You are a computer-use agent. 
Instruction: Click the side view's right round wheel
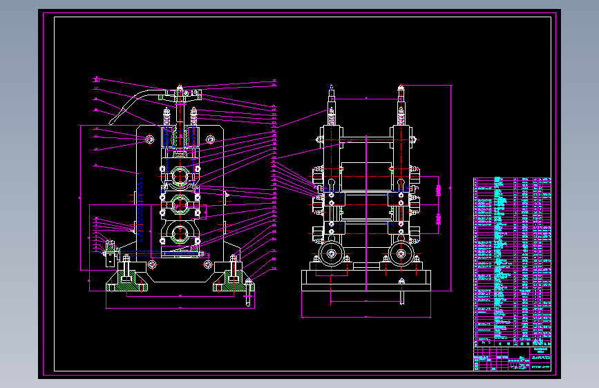[x=401, y=253]
